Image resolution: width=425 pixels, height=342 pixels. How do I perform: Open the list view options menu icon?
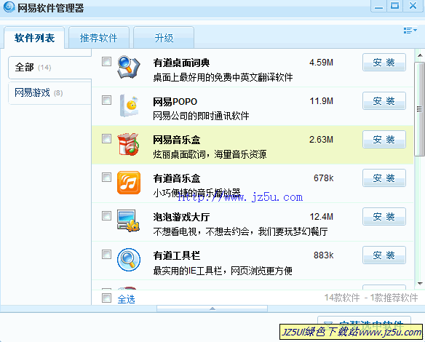point(410,31)
